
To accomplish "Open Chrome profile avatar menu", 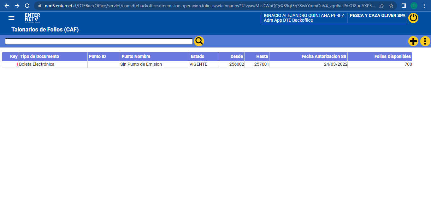I will 414,6.
